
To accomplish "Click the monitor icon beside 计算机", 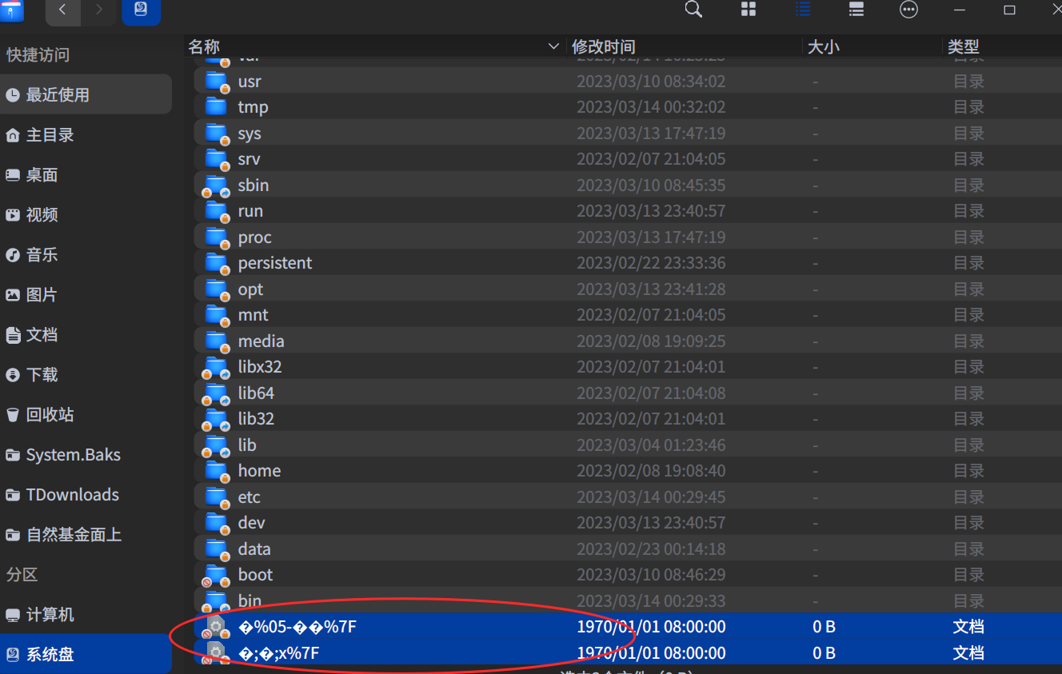I will point(13,615).
